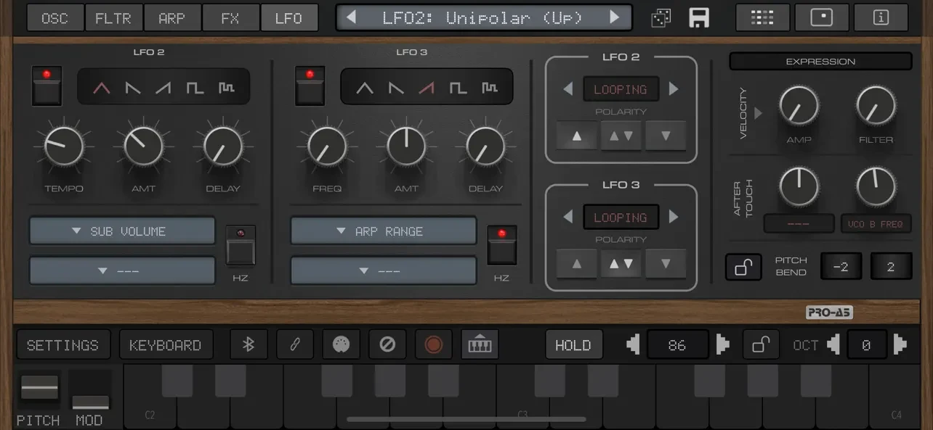Open second empty destination dropdown for LFO 2
This screenshot has height=430, width=933.
122,270
